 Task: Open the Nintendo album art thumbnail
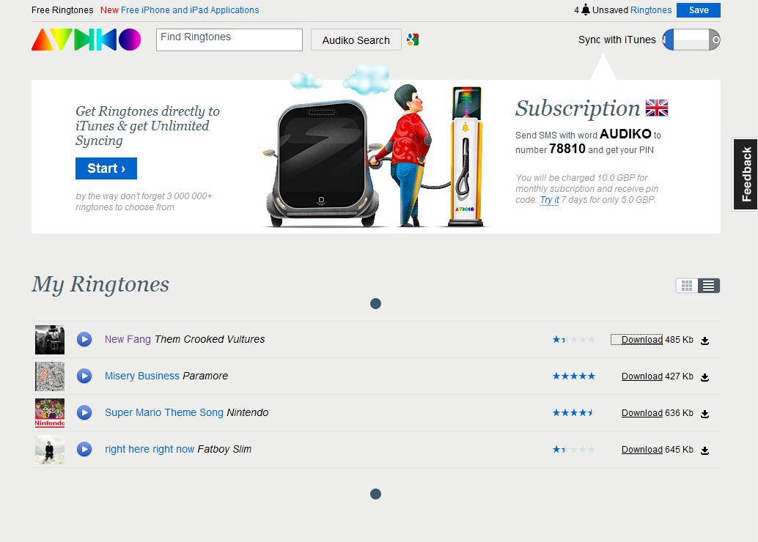pyautogui.click(x=50, y=413)
